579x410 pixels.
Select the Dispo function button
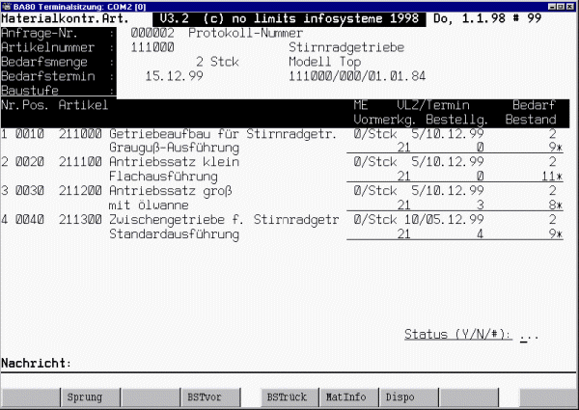400,396
